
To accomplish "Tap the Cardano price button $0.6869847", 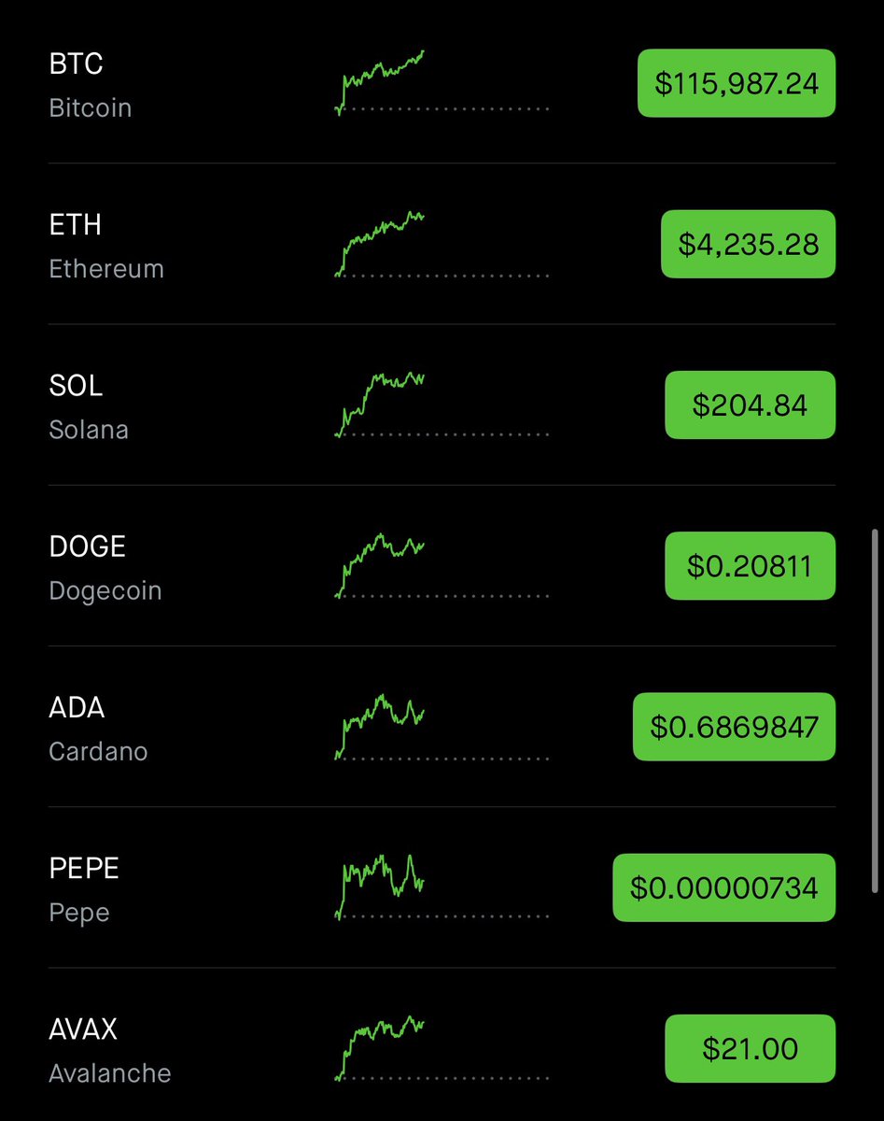I will pyautogui.click(x=734, y=727).
